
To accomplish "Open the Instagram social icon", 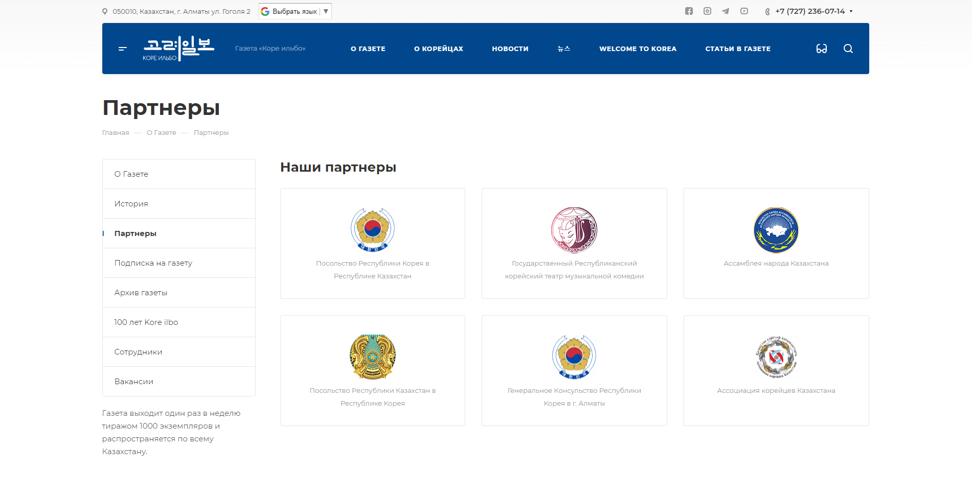I will (x=707, y=11).
